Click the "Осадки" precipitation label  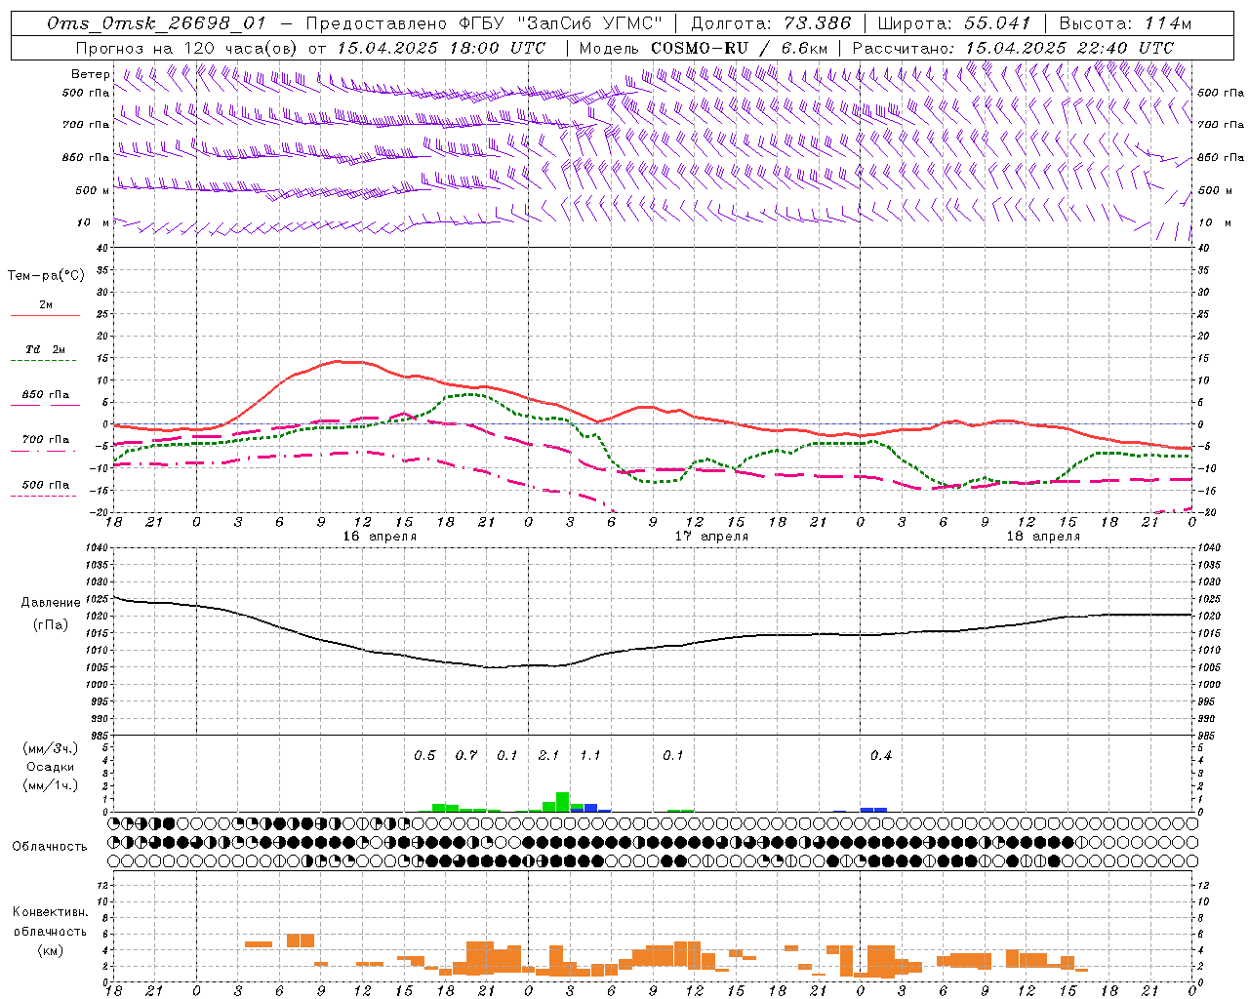pos(50,767)
